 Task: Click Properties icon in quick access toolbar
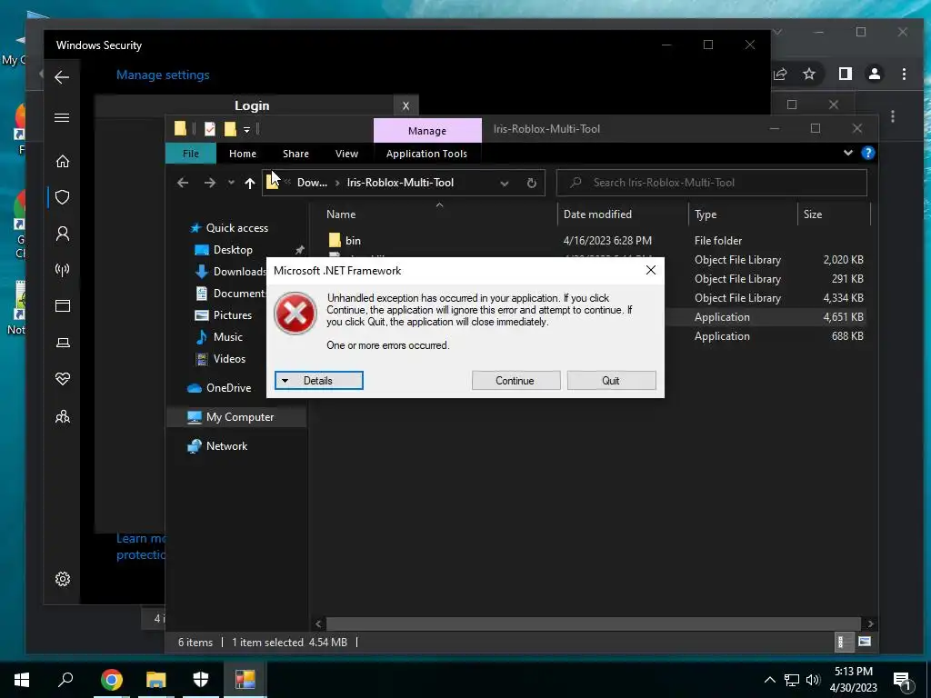[210, 128]
